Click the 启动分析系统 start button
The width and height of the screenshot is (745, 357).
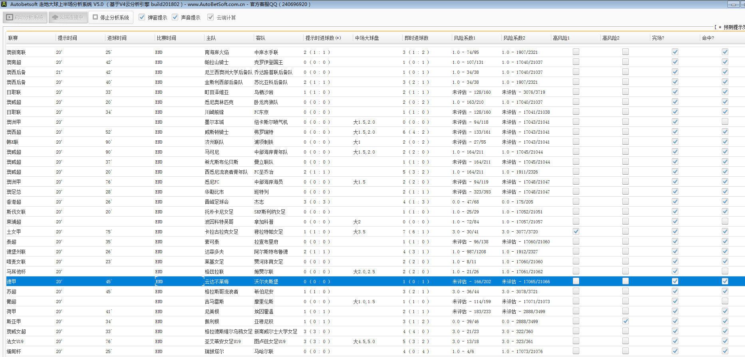[25, 18]
